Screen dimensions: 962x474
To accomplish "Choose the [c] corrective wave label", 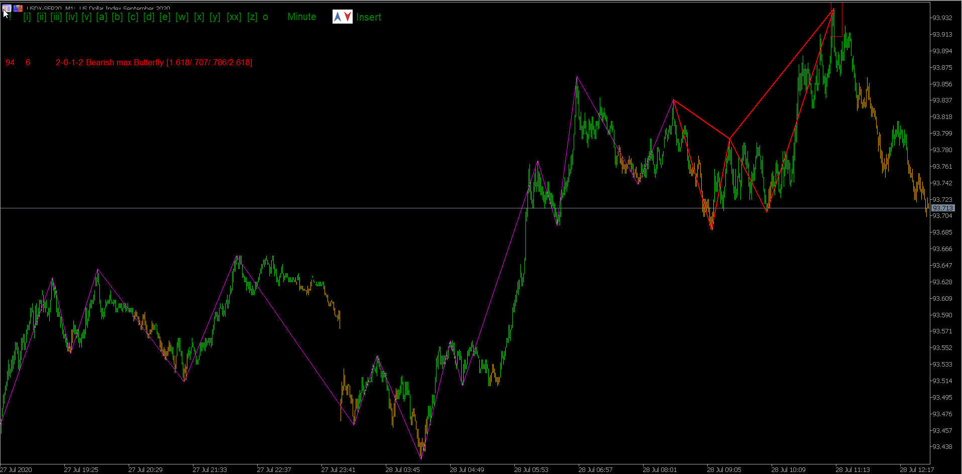I will [x=133, y=17].
